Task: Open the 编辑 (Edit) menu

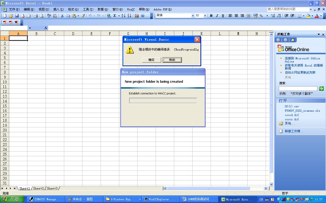Action: [x=29, y=9]
